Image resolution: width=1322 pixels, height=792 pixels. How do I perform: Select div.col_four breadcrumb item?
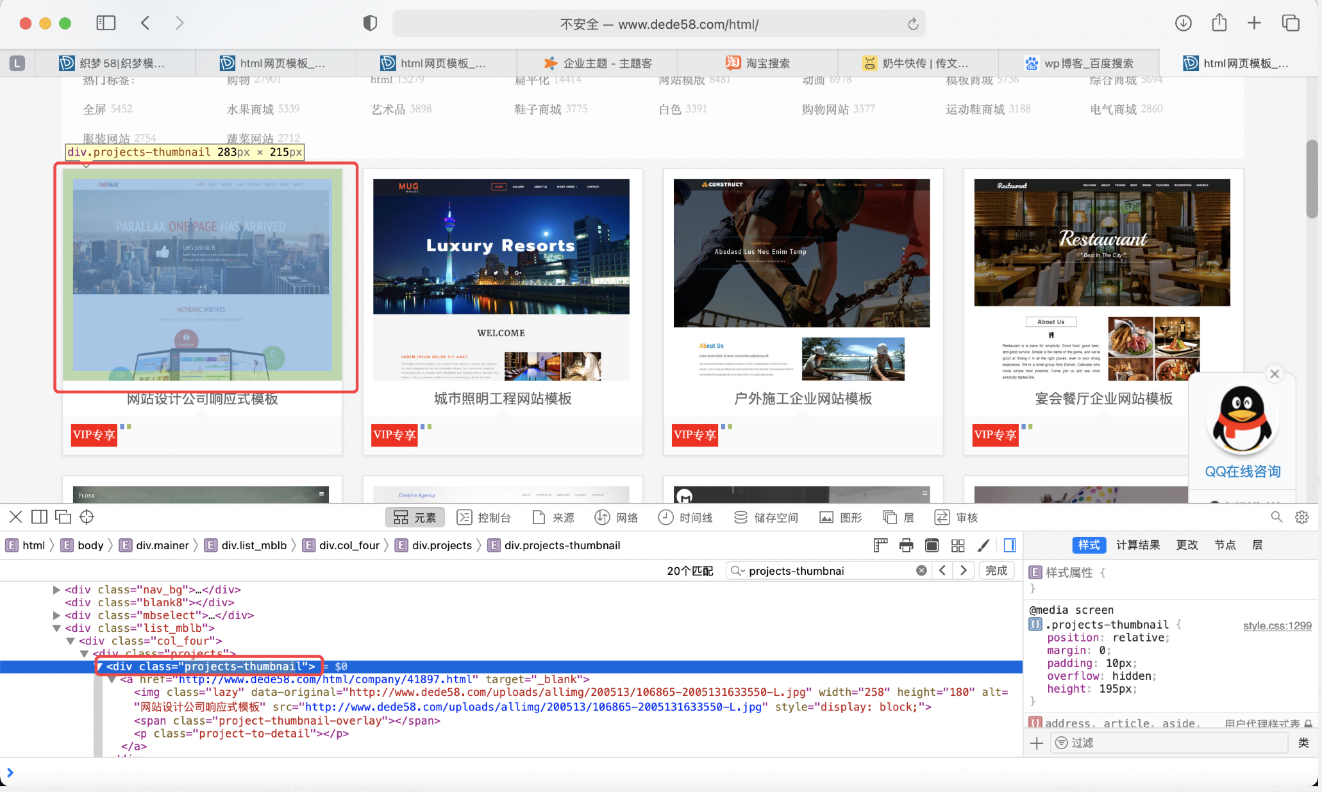tap(341, 545)
